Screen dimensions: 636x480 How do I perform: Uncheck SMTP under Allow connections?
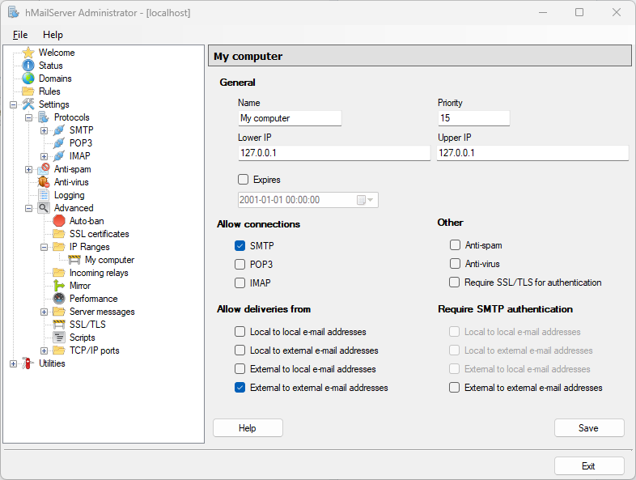(x=240, y=246)
